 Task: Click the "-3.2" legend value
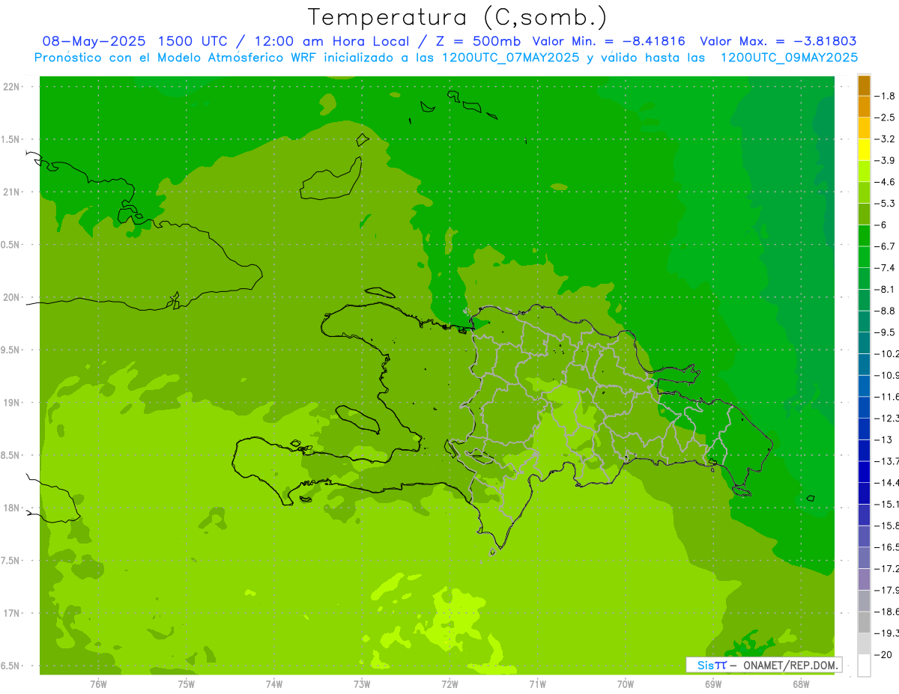[886, 139]
